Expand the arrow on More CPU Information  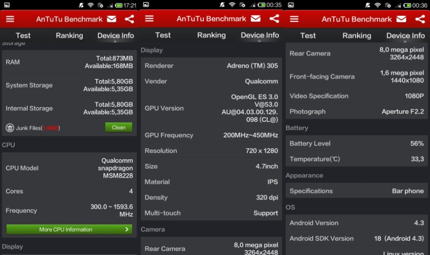pos(127,230)
